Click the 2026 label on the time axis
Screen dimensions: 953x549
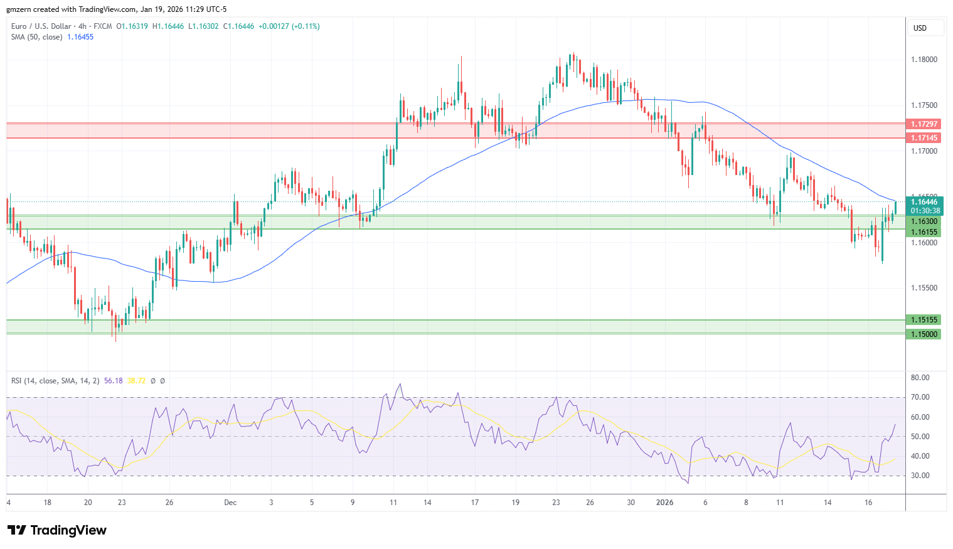point(664,503)
